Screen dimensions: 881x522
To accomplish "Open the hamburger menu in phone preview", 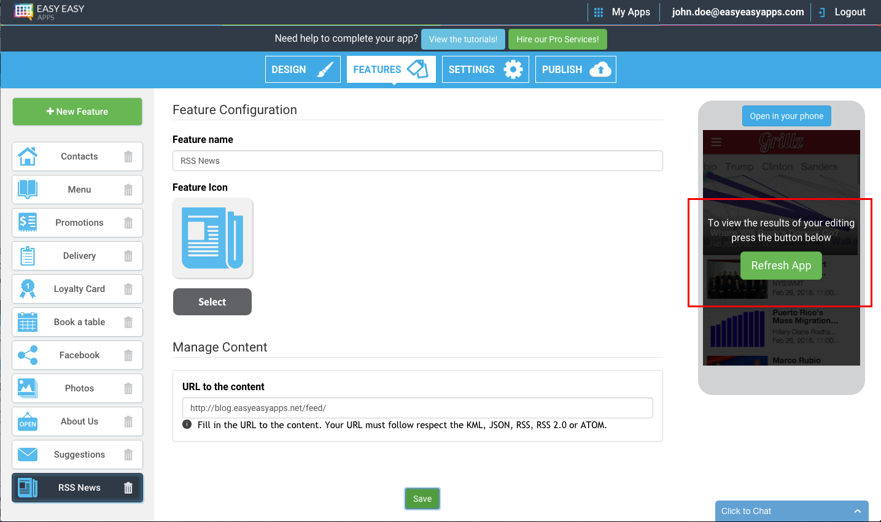I will coord(716,142).
